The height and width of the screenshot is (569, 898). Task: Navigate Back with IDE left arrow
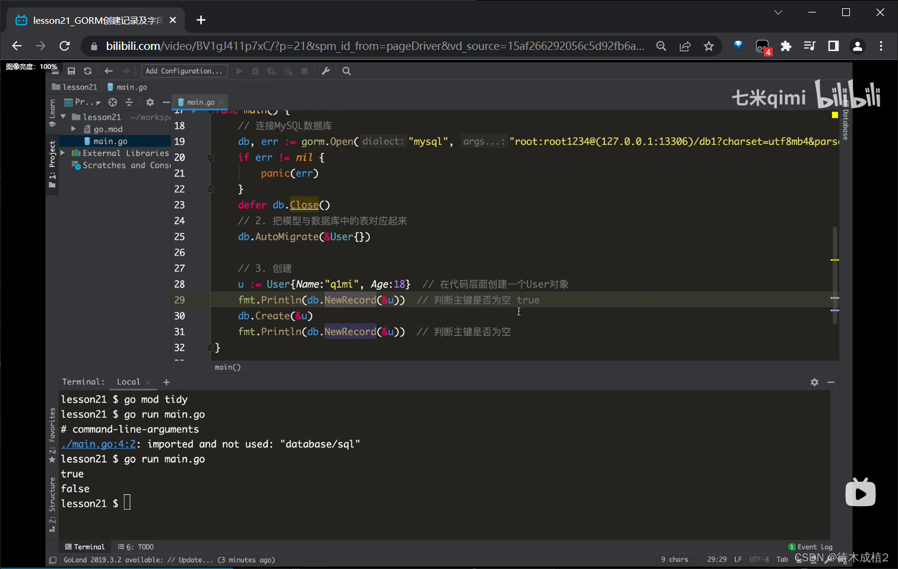click(x=109, y=71)
